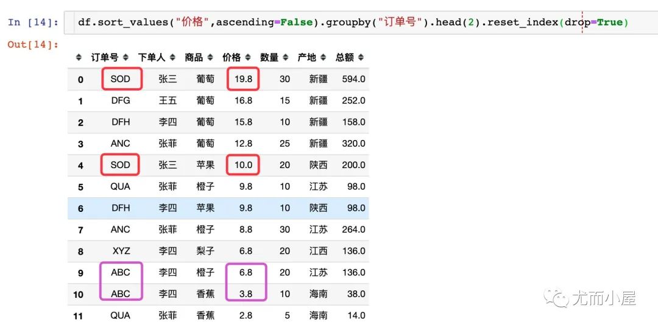Image resolution: width=658 pixels, height=327 pixels.
Task: Click the sort arrows beside 总额 header
Action: (361, 58)
